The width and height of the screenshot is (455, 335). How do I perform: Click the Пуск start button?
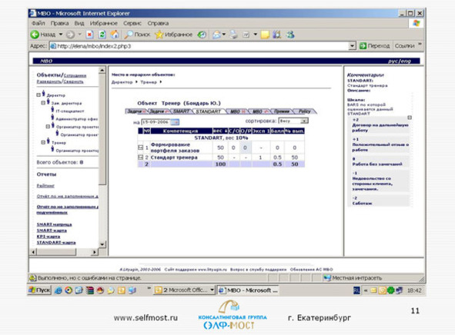pos(39,290)
